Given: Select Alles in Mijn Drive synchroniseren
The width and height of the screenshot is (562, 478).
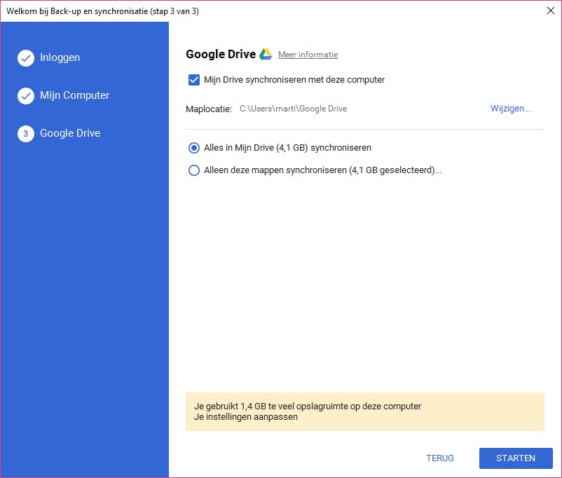Looking at the screenshot, I should (194, 148).
